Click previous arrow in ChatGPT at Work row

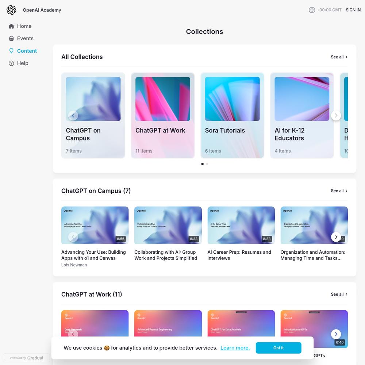[73, 334]
